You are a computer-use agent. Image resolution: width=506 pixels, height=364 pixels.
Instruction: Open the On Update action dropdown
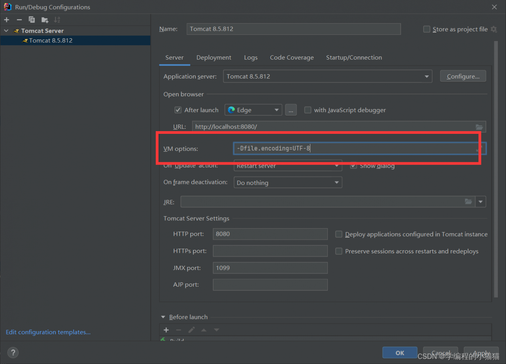288,166
